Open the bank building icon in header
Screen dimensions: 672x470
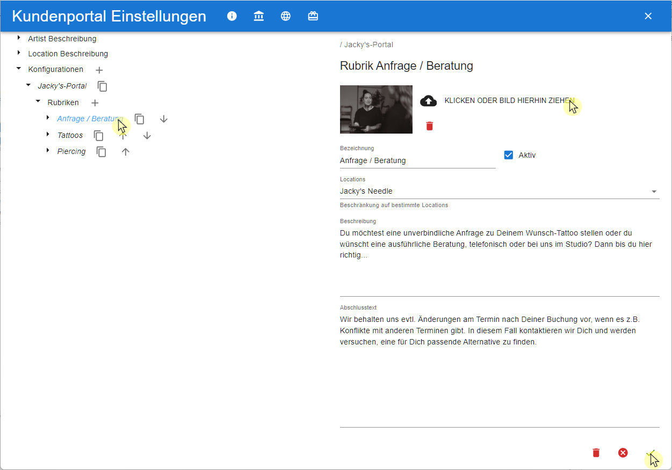tap(259, 16)
